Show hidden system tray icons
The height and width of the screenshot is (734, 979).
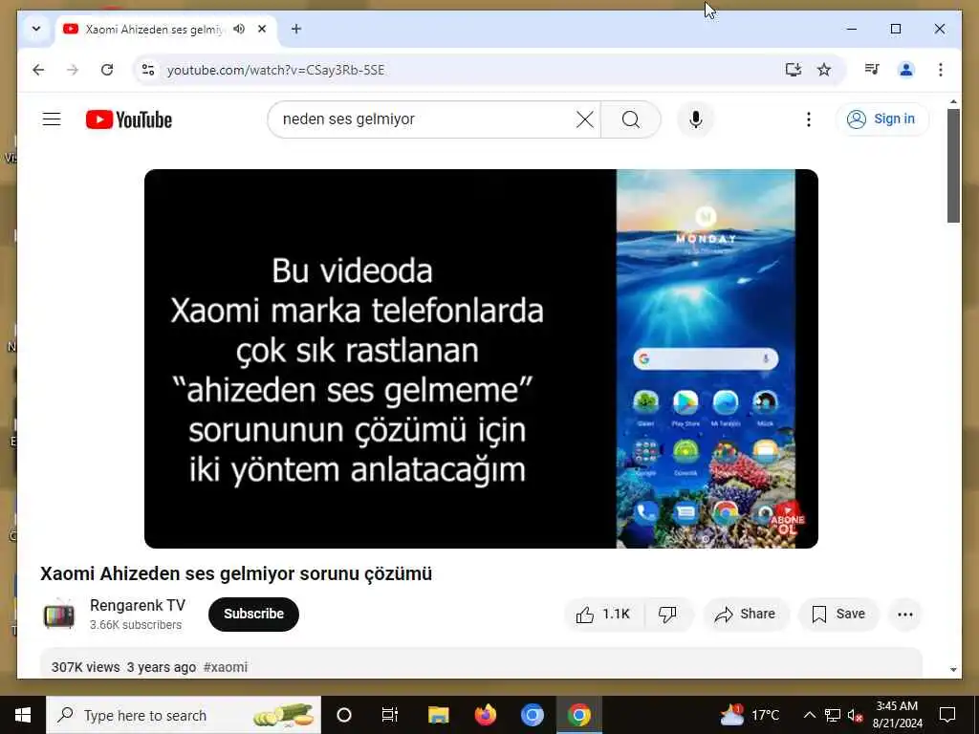pyautogui.click(x=809, y=715)
